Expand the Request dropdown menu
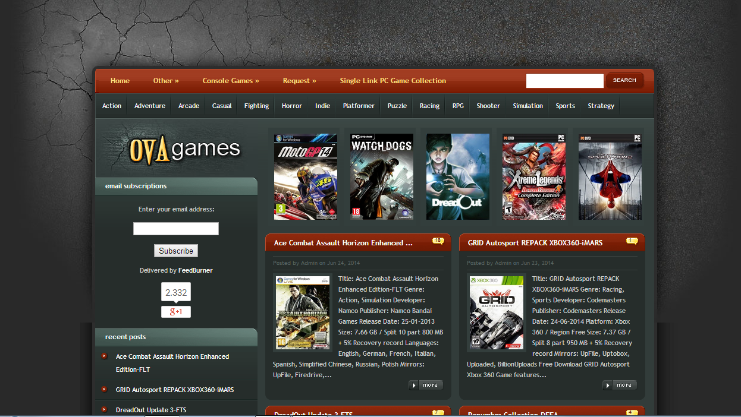The image size is (741, 417). pyautogui.click(x=300, y=81)
